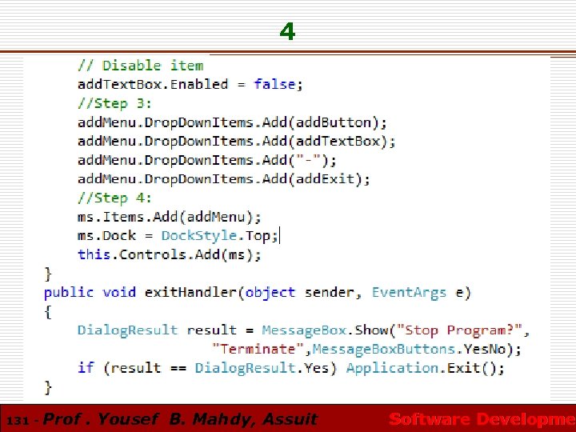Click the line "addMenu.DropDownItems.Add(addButton);"
Viewport: 576px width, 432px height.
tap(232, 122)
